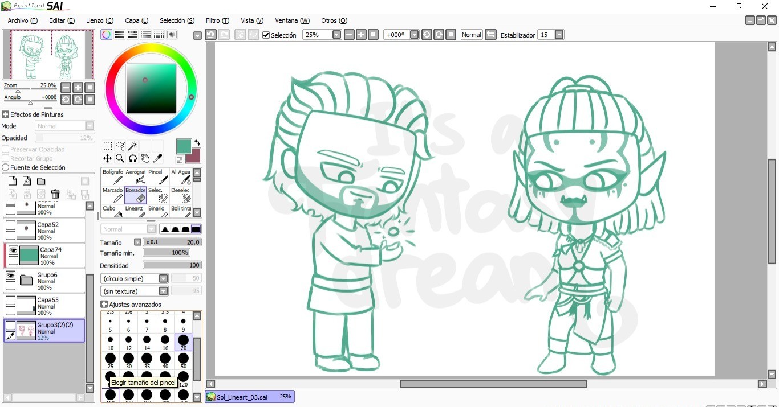Select the Fuente de Selección radio button

coord(6,167)
